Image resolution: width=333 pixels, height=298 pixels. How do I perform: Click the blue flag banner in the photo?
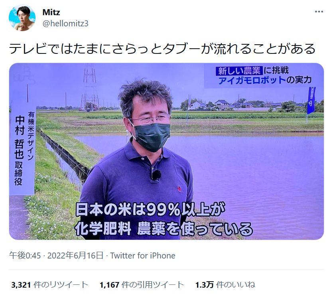pyautogui.click(x=311, y=100)
